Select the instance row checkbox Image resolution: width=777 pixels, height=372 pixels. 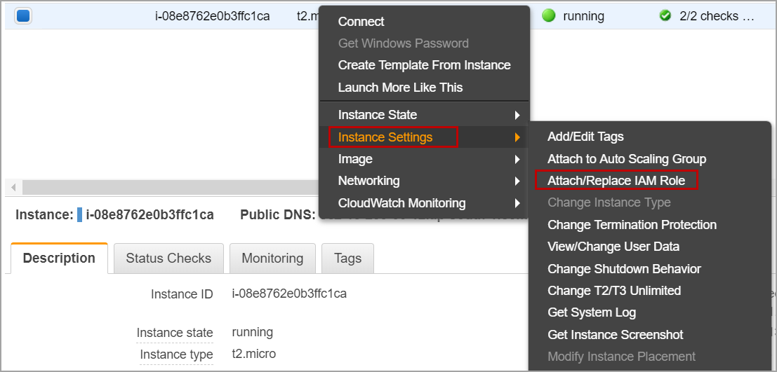(22, 15)
